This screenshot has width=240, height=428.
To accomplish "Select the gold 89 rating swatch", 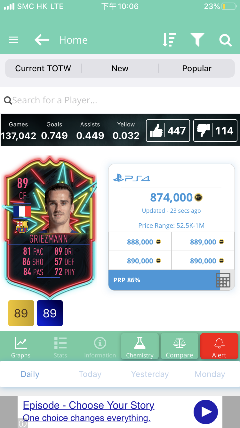I will tap(21, 313).
